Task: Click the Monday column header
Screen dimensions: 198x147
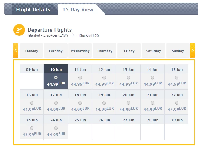Action: pos(31,51)
